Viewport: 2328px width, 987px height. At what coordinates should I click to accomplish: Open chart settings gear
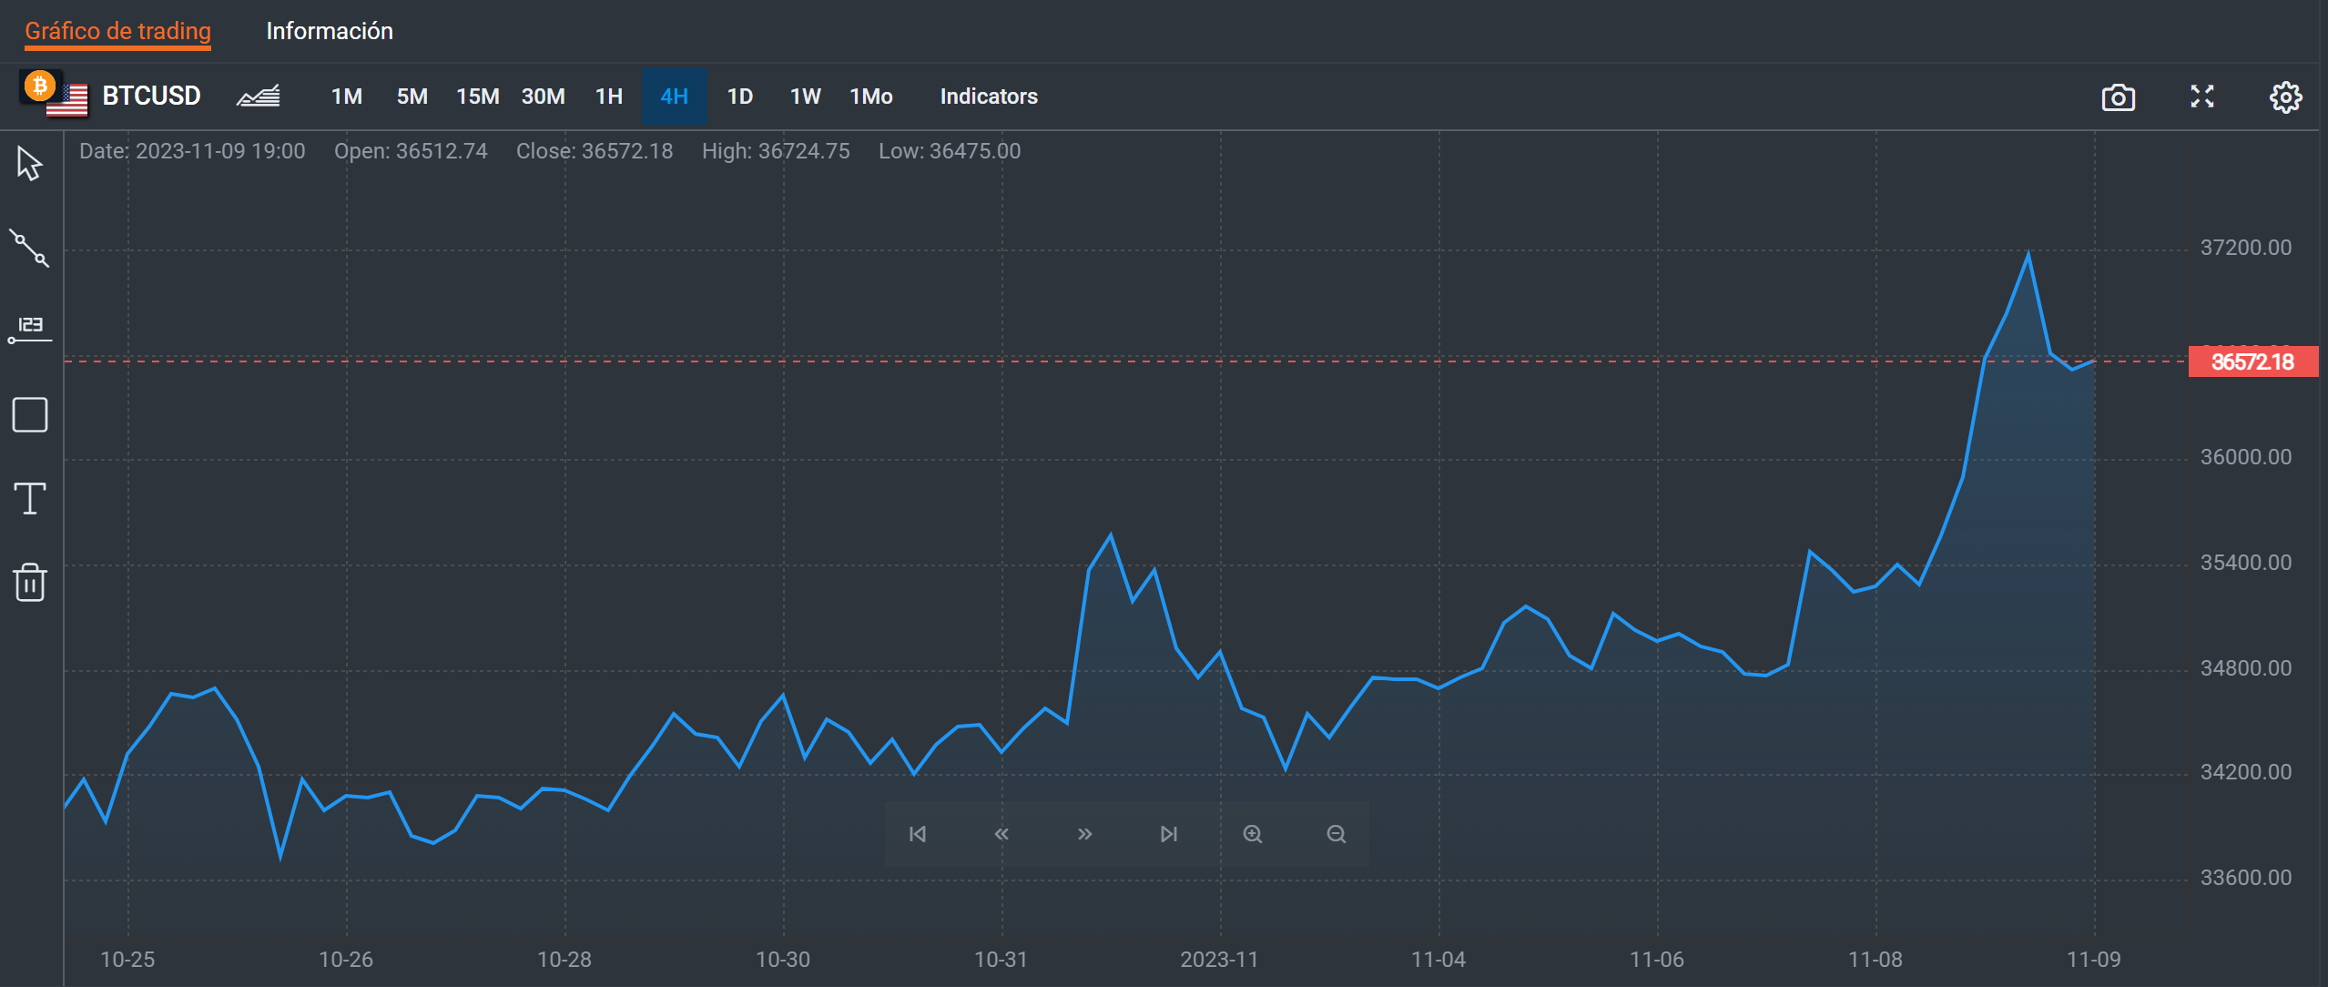pos(2285,97)
